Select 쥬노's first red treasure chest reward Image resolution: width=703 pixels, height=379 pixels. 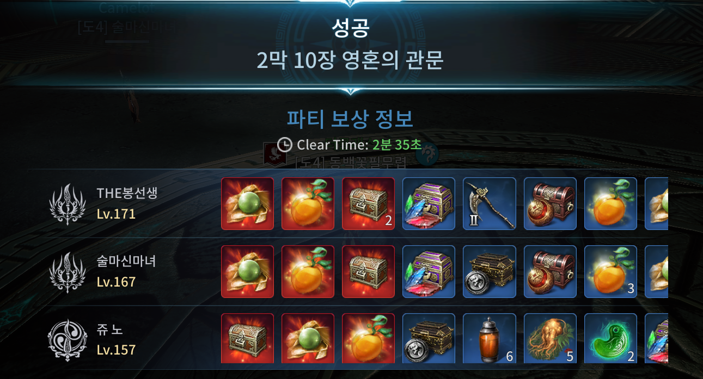[x=248, y=338]
